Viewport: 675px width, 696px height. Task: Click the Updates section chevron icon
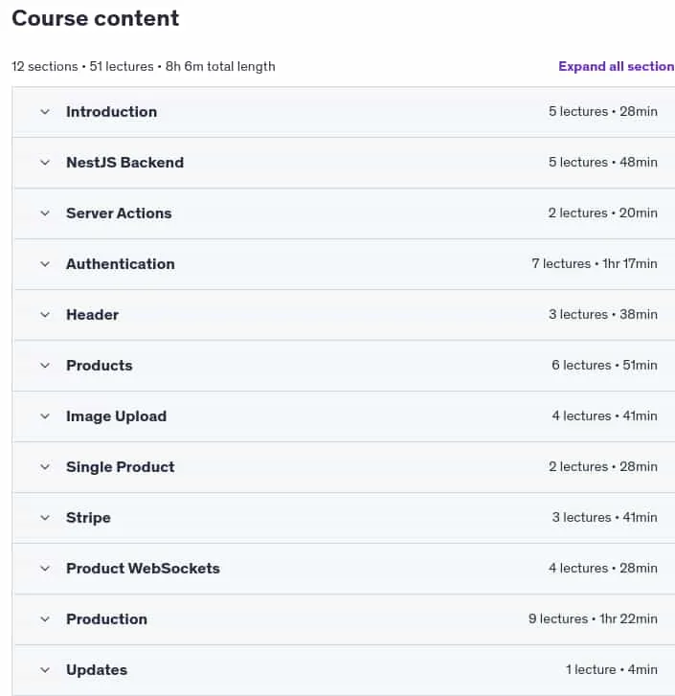(45, 670)
